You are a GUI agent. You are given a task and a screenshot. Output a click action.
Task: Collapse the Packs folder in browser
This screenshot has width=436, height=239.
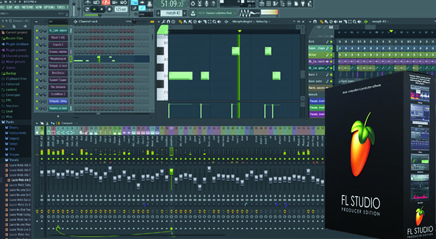click(8, 122)
